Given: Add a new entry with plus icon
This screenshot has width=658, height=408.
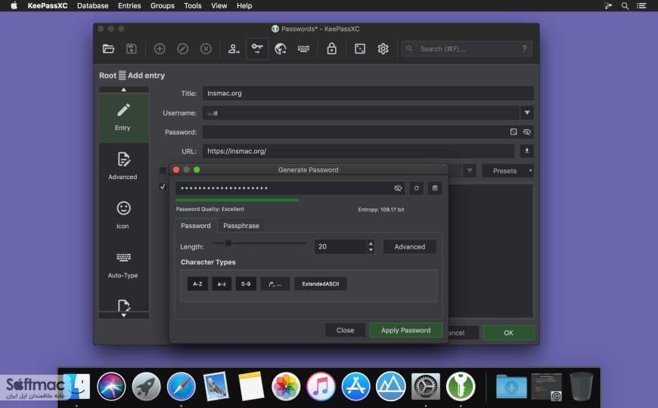Looking at the screenshot, I should (160, 48).
